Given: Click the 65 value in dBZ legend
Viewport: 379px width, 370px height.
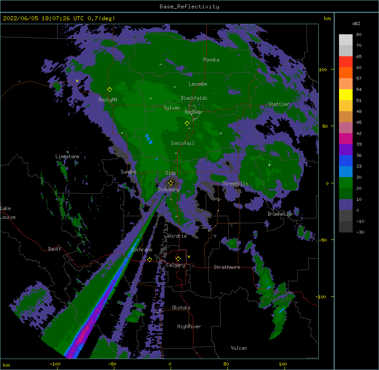Looking at the screenshot, I should [359, 57].
